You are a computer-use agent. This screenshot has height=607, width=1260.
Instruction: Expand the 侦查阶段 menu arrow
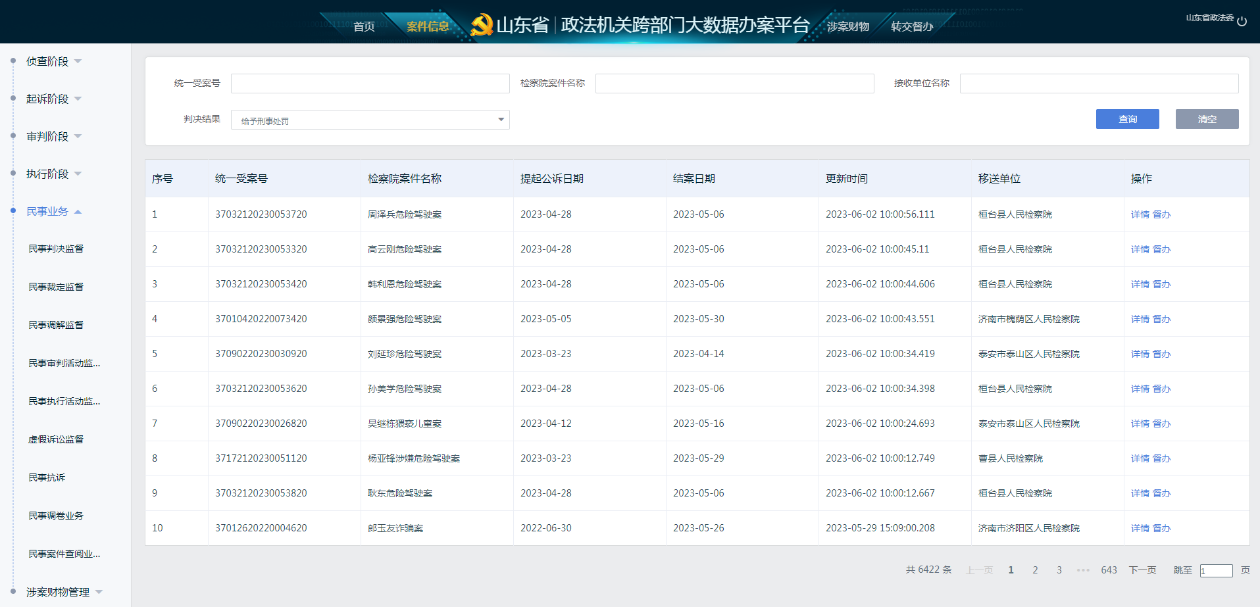click(78, 61)
